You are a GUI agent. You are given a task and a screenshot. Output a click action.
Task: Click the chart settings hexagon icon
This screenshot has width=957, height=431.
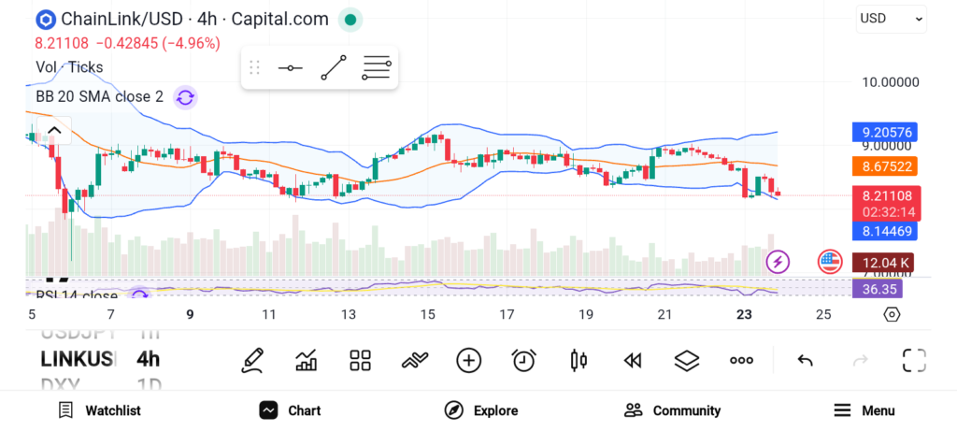pyautogui.click(x=892, y=314)
